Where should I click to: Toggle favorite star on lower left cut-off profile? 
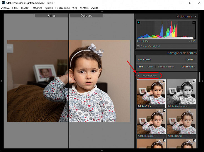[164, 140]
